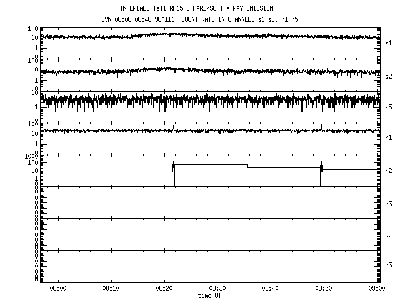The height and width of the screenshot is (305, 400).
Task: Select the 08:20 time axis label
Action: pos(164,288)
